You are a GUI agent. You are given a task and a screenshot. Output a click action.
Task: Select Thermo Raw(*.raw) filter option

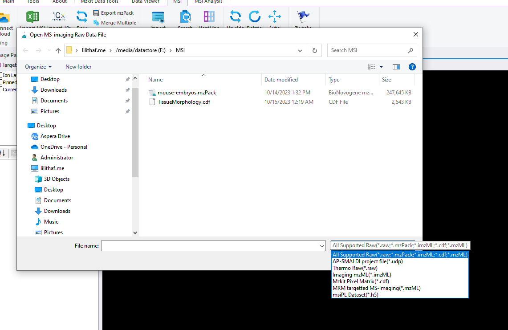click(354, 268)
